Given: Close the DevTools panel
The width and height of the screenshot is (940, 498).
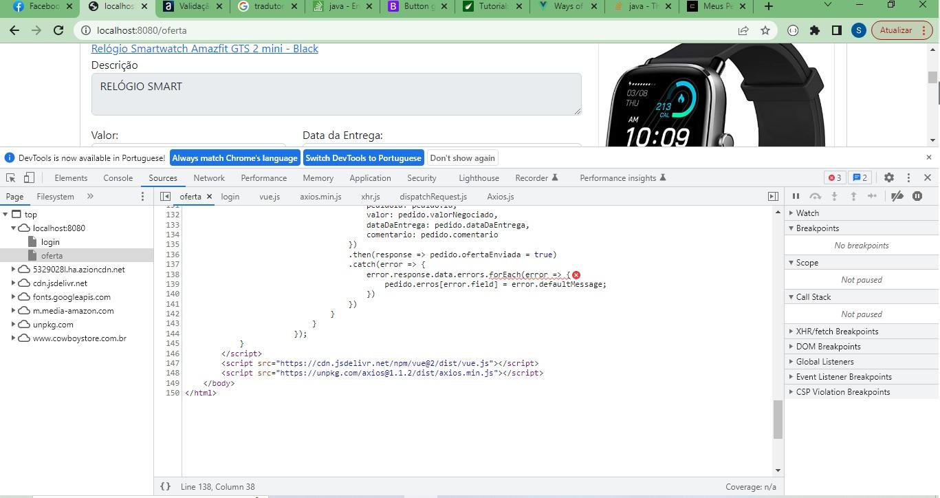Looking at the screenshot, I should [928, 177].
